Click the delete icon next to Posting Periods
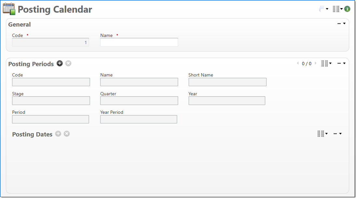Image resolution: width=357 pixels, height=199 pixels. point(68,64)
